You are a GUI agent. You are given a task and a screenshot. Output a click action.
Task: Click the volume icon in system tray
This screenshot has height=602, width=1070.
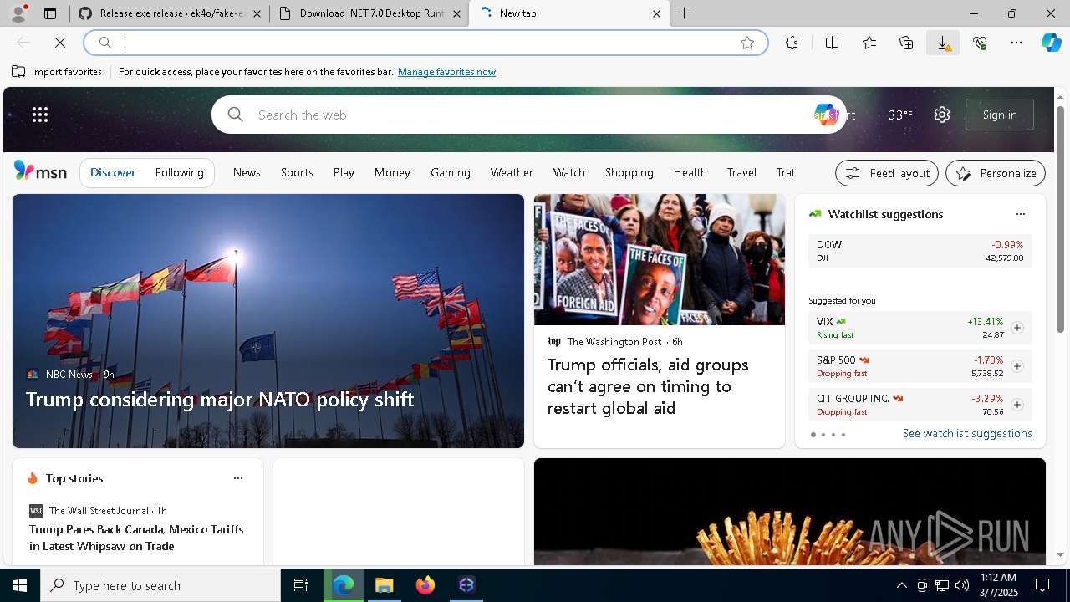[x=961, y=585]
